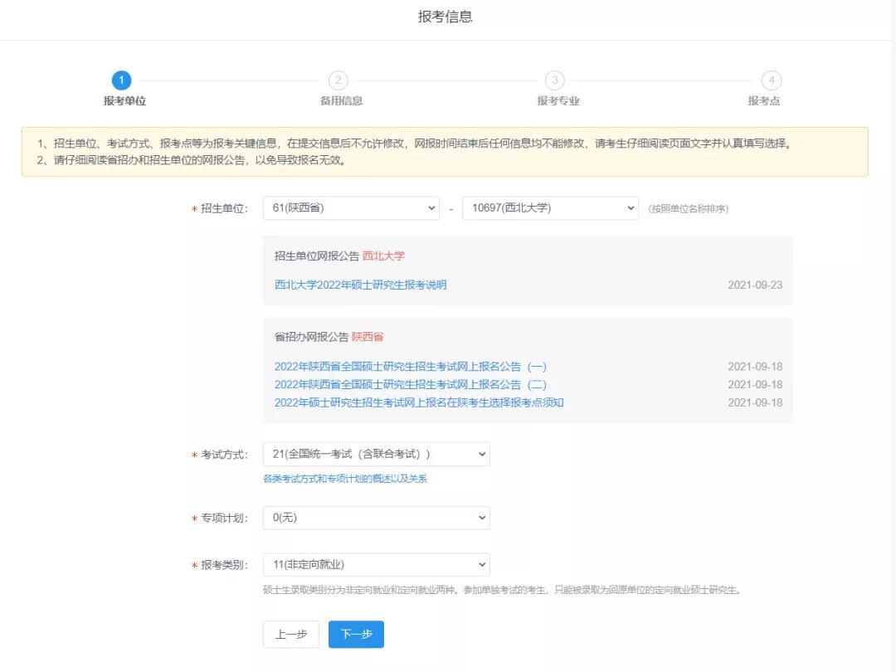Image resolution: width=896 pixels, height=672 pixels.
Task: Click the 报考信息 page title
Action: point(446,17)
